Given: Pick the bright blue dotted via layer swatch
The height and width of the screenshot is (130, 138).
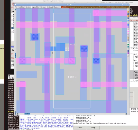Looking at the screenshot, I should tap(128, 25).
